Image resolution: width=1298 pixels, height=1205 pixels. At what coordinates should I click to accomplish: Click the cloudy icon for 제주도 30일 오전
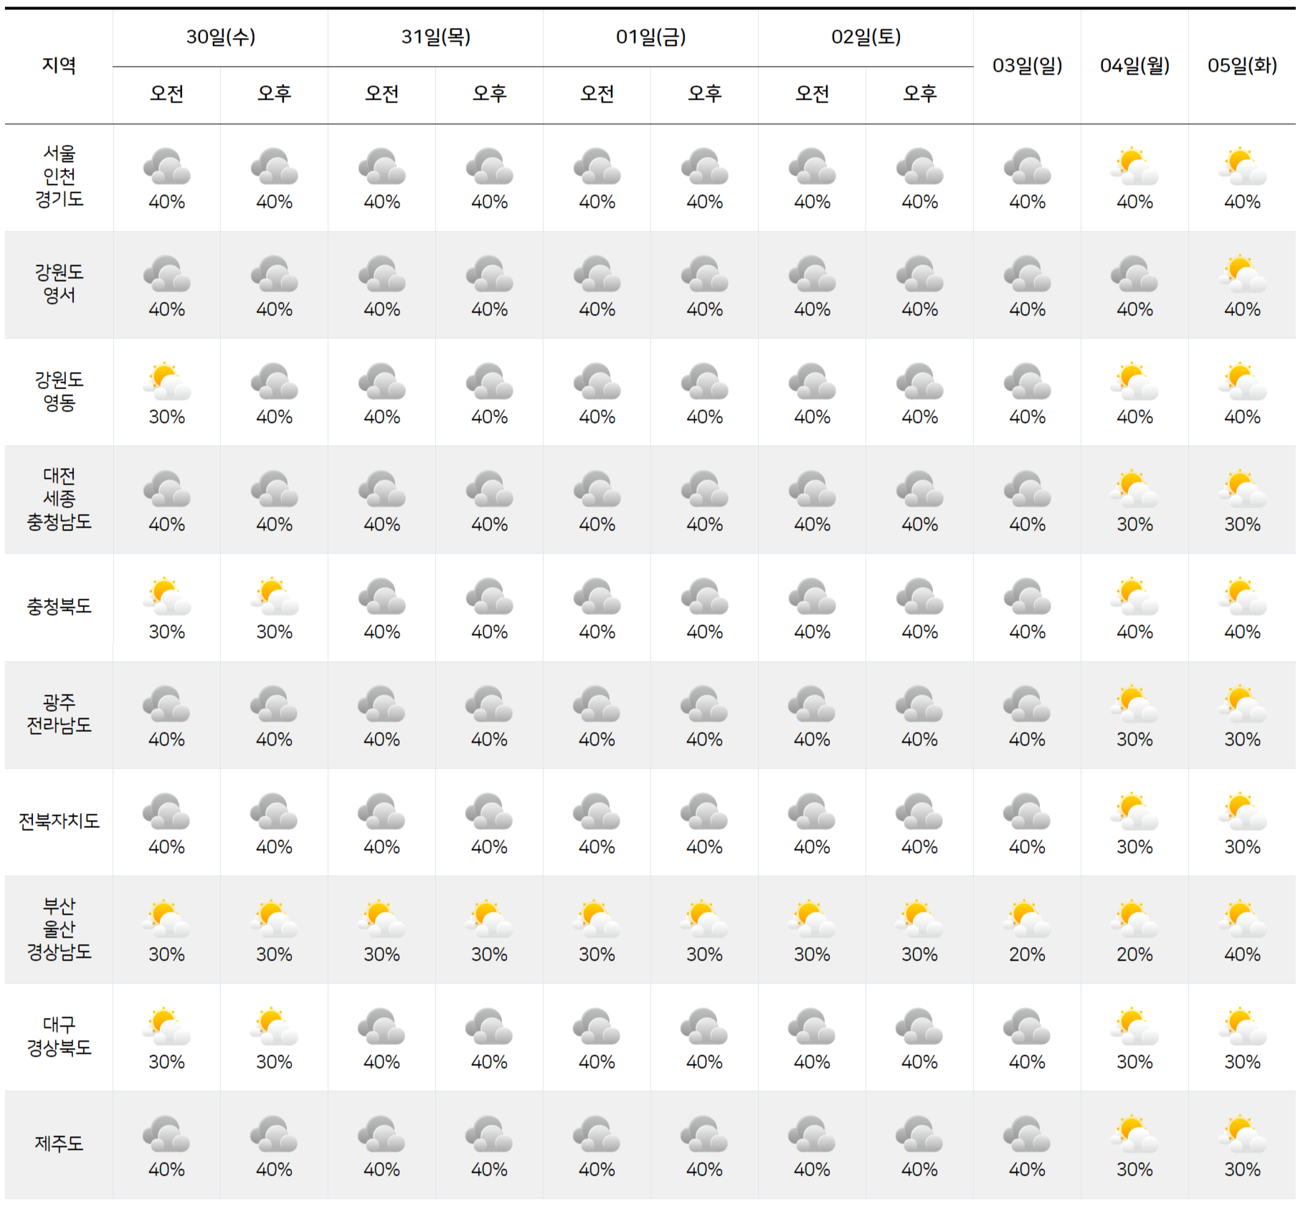point(167,1134)
